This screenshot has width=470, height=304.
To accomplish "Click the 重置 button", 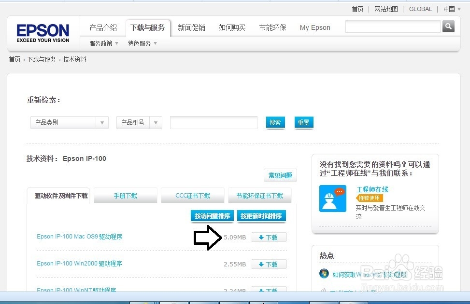I will coord(304,122).
